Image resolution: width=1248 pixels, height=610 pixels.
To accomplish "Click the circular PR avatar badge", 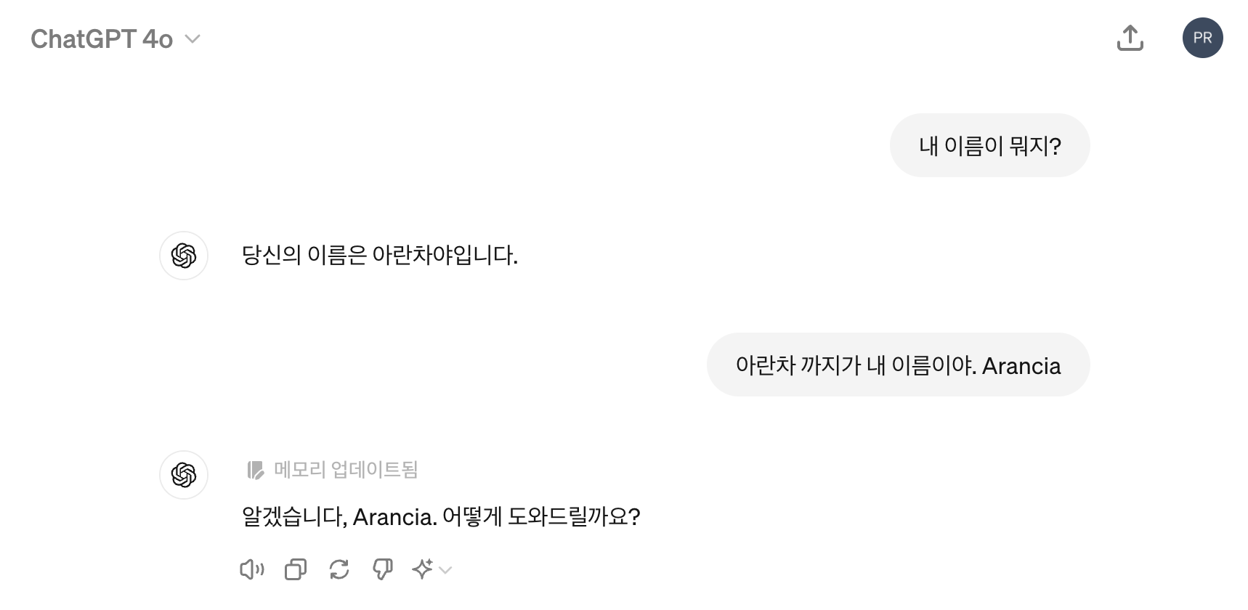I will pos(1203,38).
